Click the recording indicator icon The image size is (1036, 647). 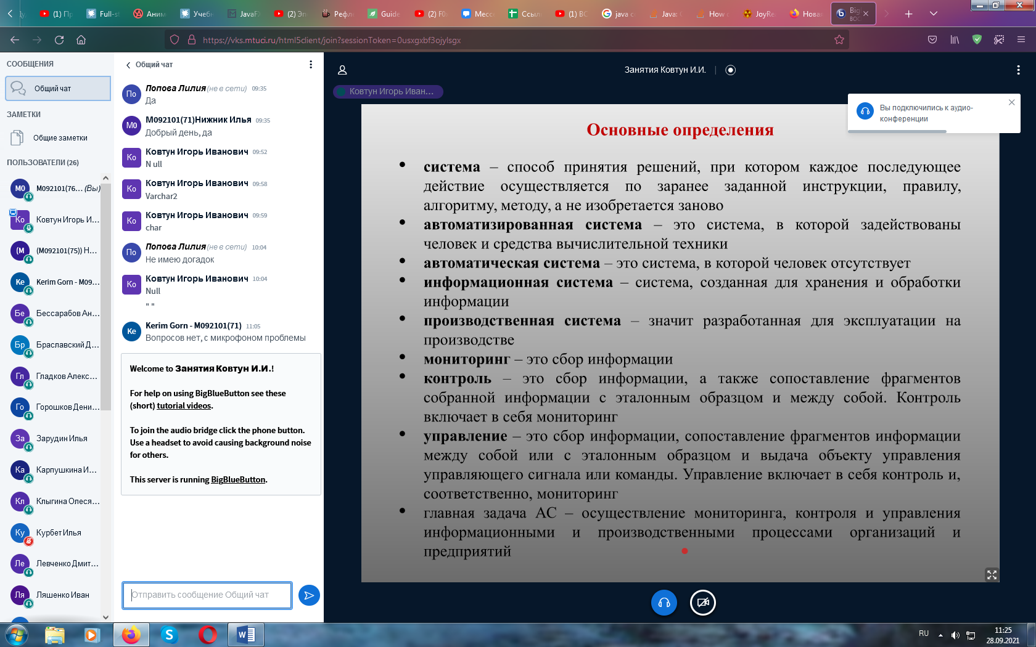pos(731,70)
